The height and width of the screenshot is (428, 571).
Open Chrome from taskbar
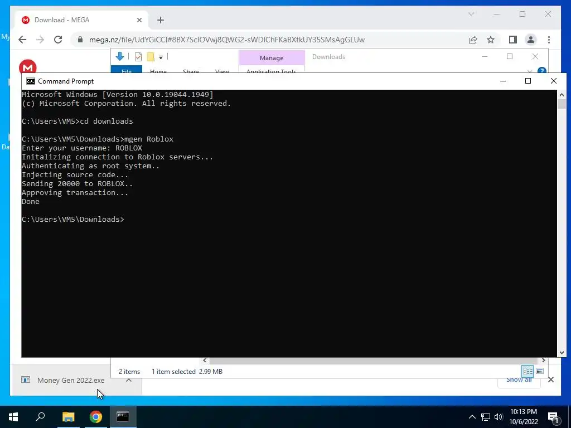click(96, 417)
